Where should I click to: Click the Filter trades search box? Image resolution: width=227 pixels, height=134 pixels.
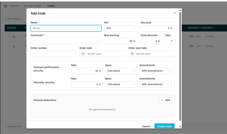[16, 19]
